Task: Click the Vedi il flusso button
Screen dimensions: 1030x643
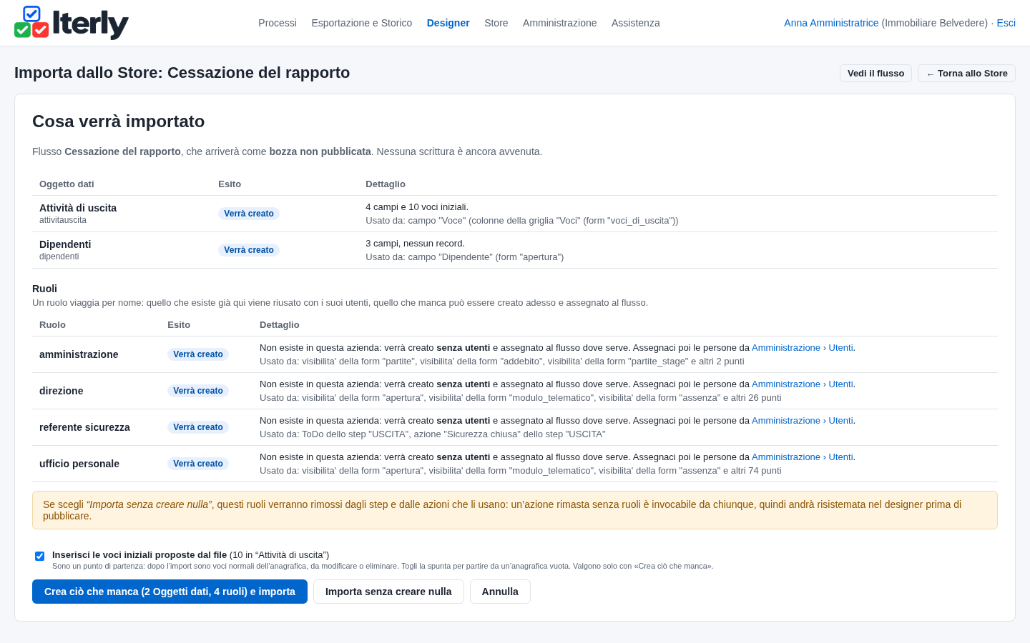Action: point(875,74)
